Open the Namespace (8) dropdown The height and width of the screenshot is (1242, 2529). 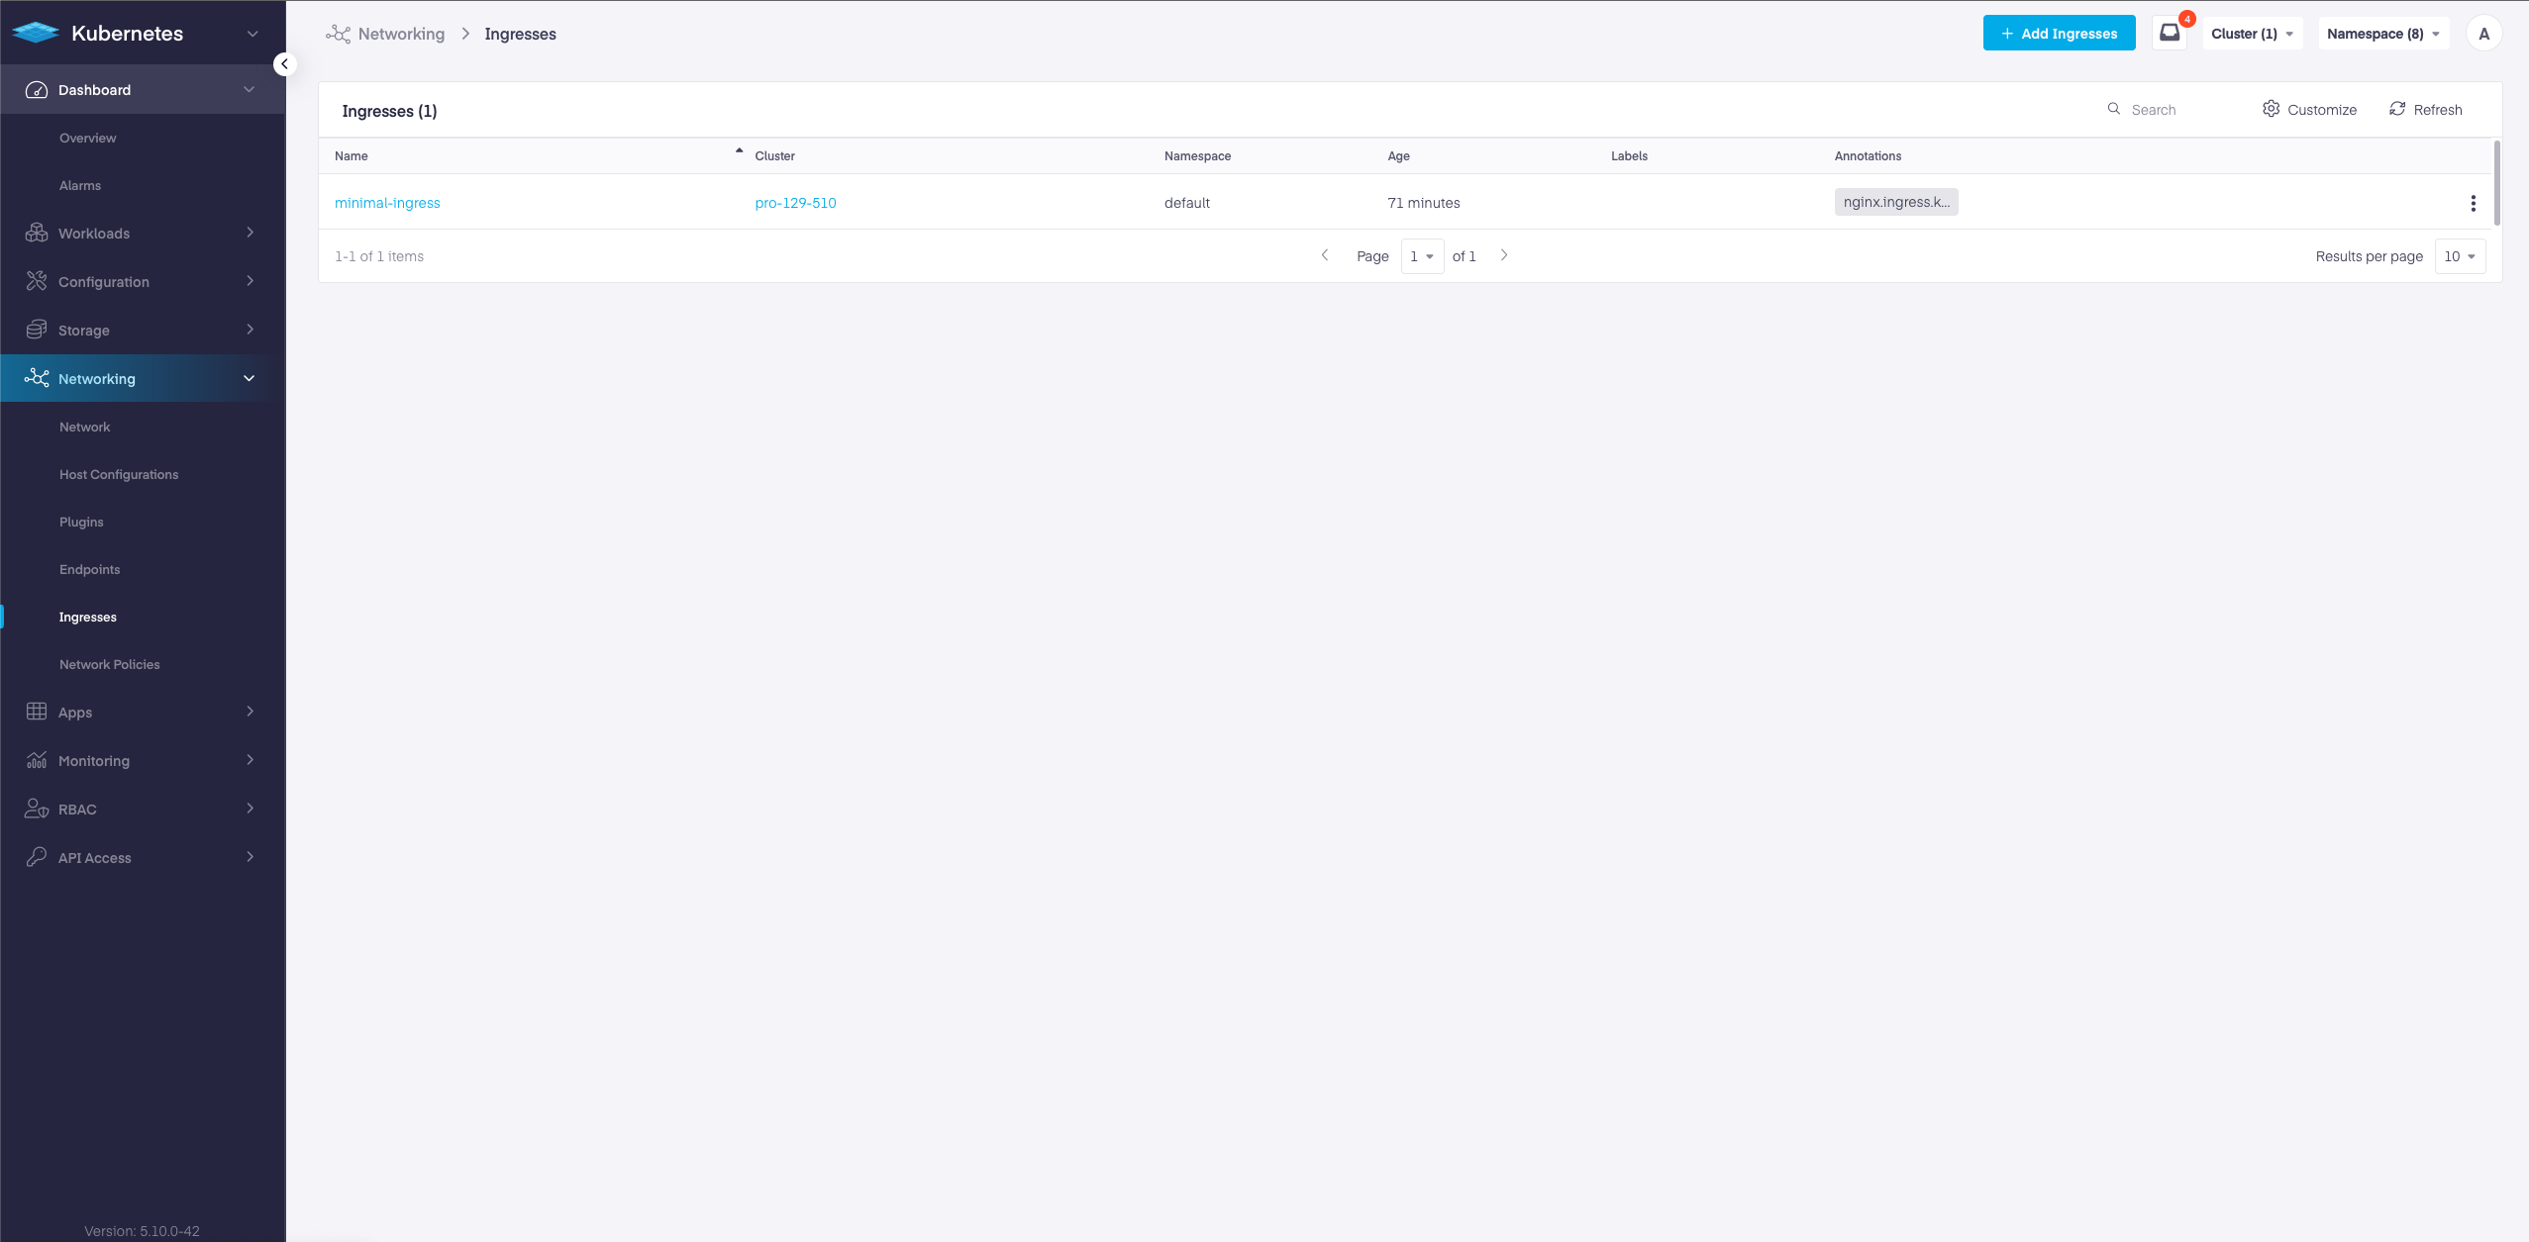click(2381, 34)
